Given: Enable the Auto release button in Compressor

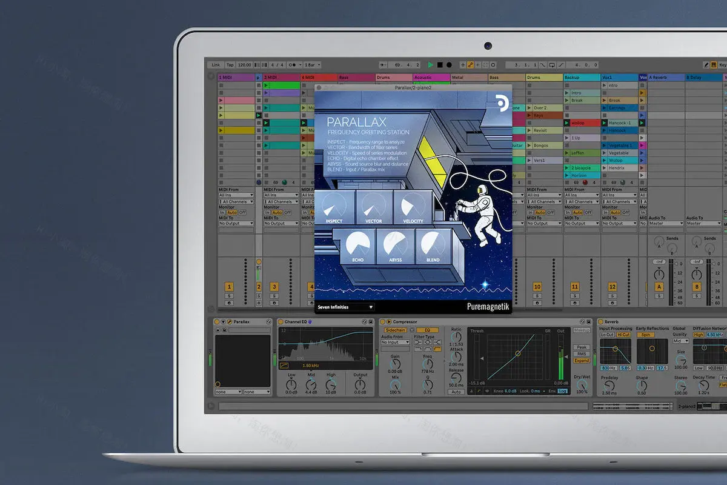Looking at the screenshot, I should pos(456,392).
